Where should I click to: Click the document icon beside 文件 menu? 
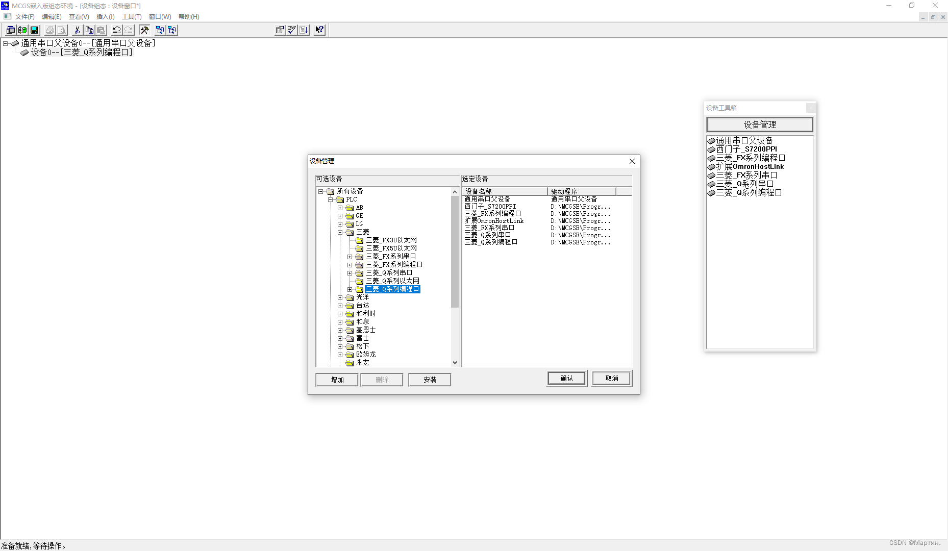[7, 16]
